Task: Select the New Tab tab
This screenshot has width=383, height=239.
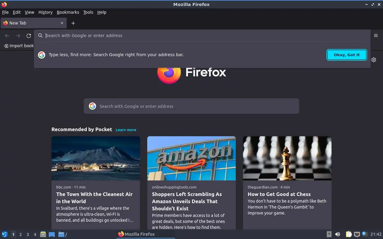Action: tap(34, 23)
